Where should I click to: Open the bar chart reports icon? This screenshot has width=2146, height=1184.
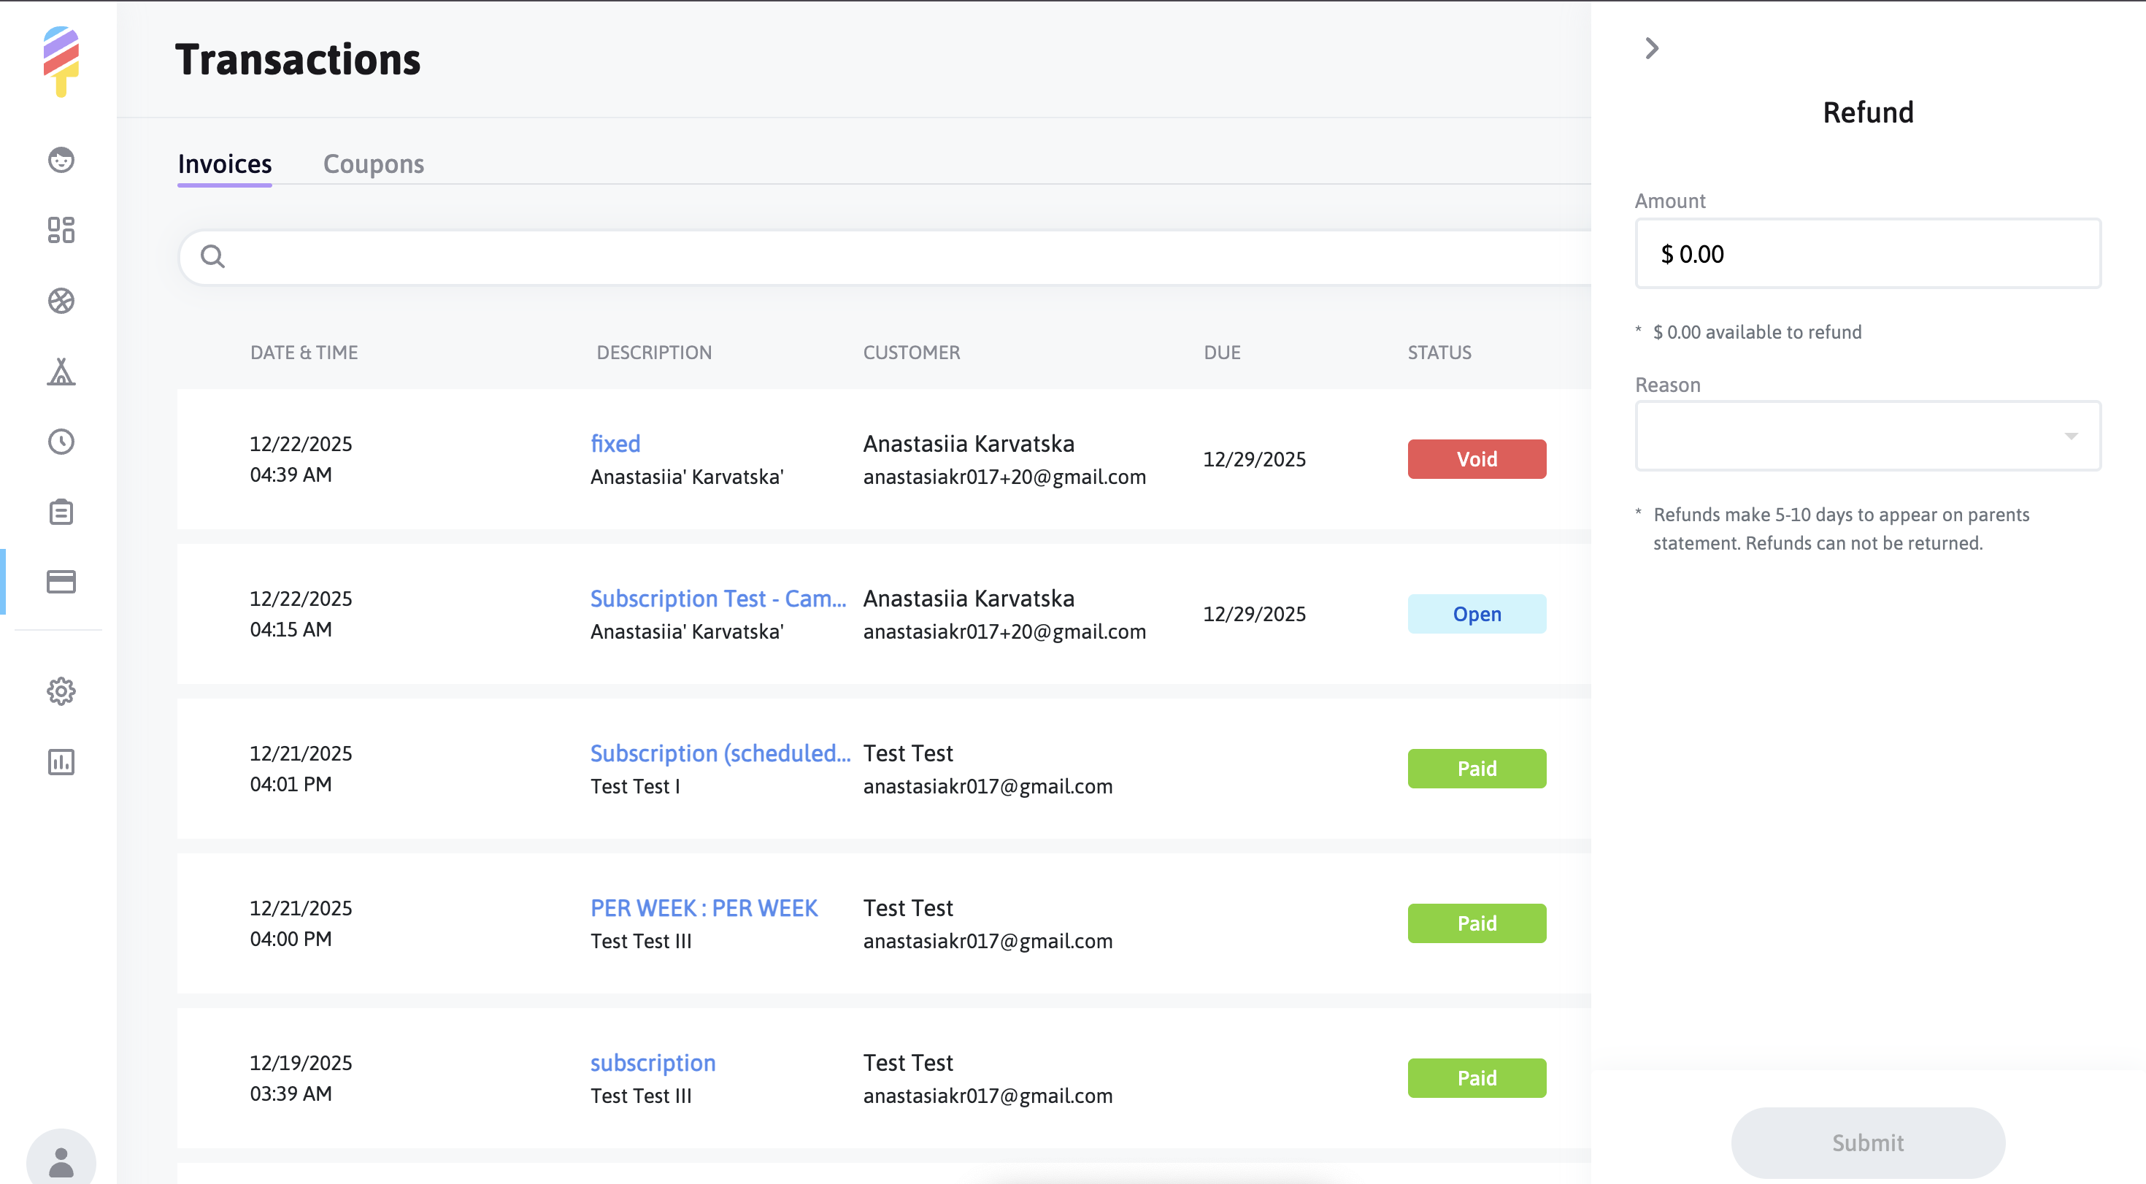(x=61, y=761)
